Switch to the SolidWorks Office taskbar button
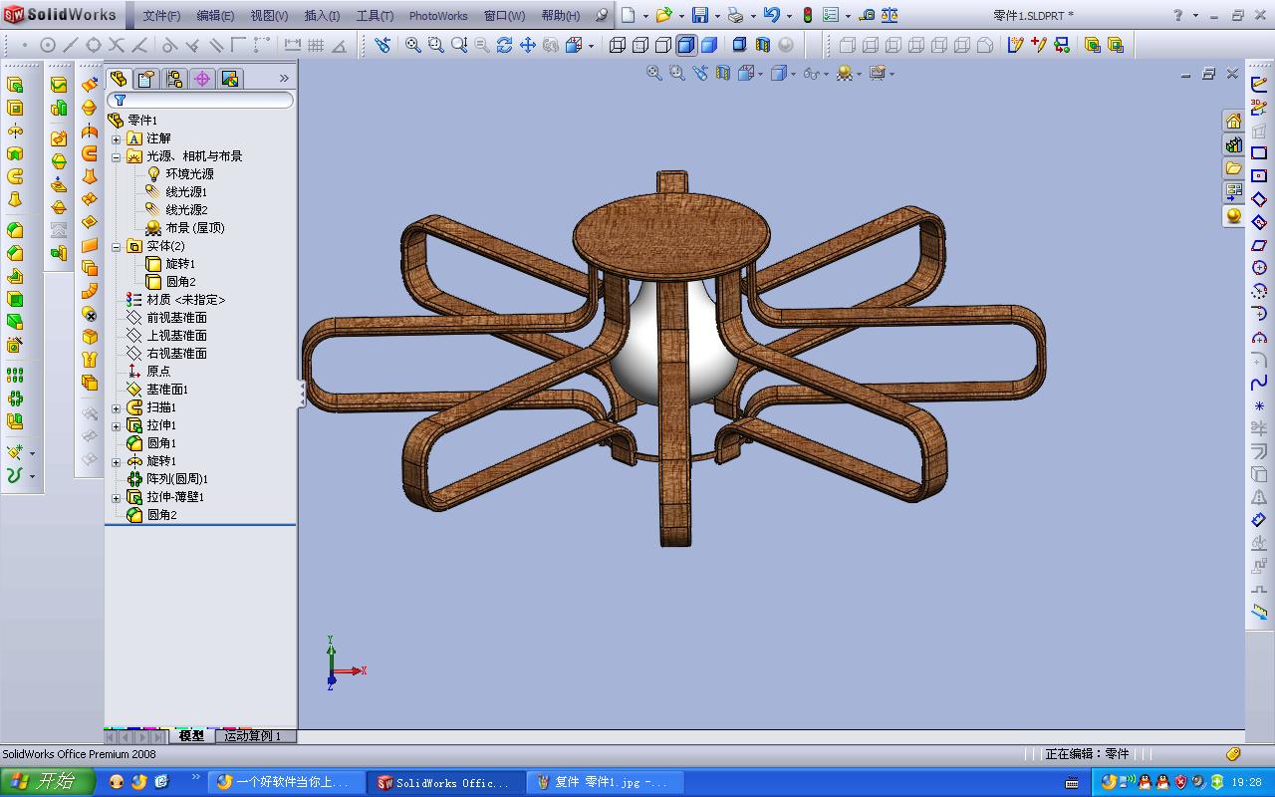1275x797 pixels. [447, 783]
